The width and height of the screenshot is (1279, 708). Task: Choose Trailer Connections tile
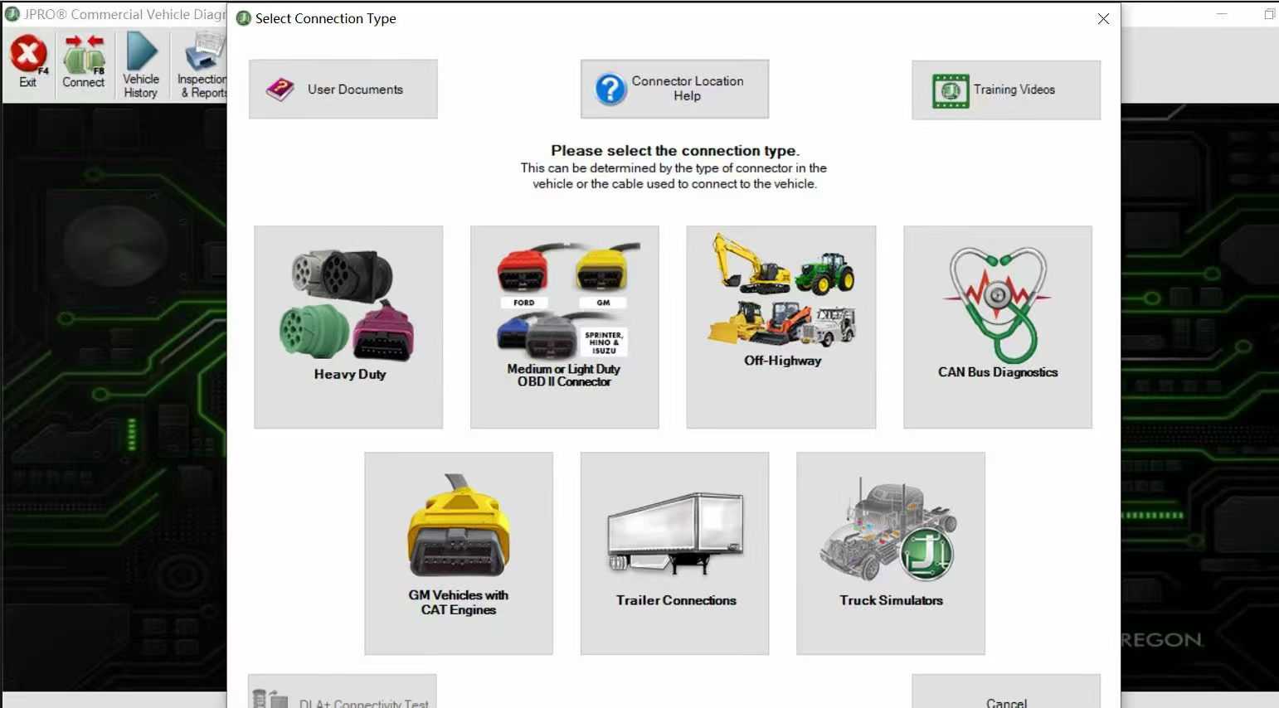675,554
